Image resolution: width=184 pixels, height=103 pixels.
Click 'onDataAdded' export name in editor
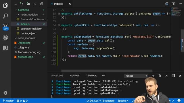pos(82,37)
